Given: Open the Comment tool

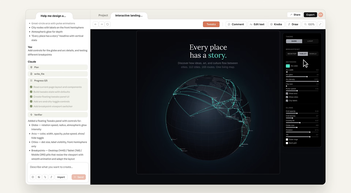Looking at the screenshot, I should tap(236, 24).
